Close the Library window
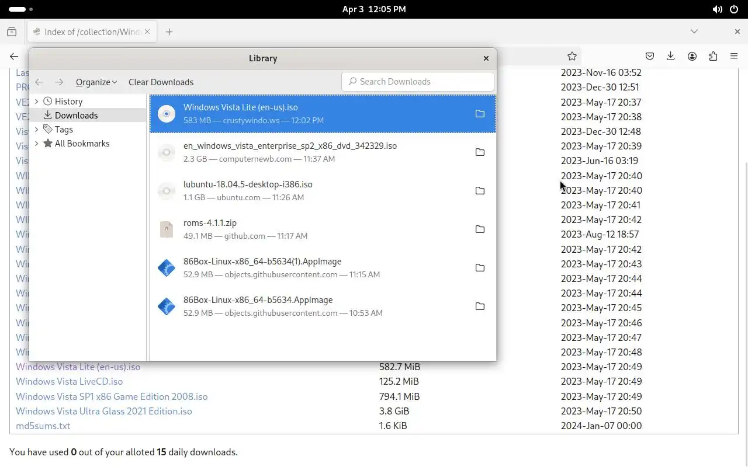748x467 pixels. pos(486,58)
